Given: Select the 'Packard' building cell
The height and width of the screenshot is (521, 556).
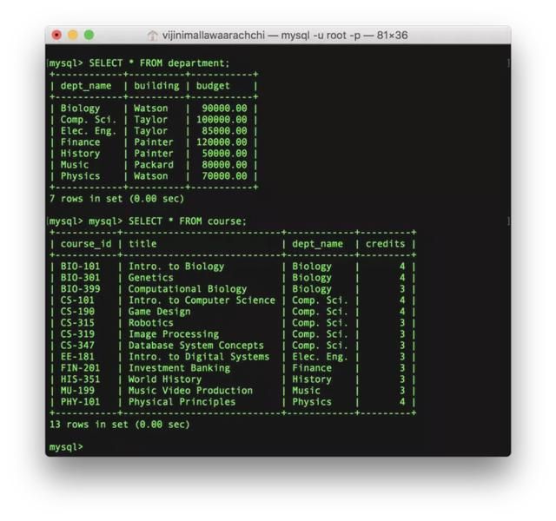Looking at the screenshot, I should coord(153,165).
